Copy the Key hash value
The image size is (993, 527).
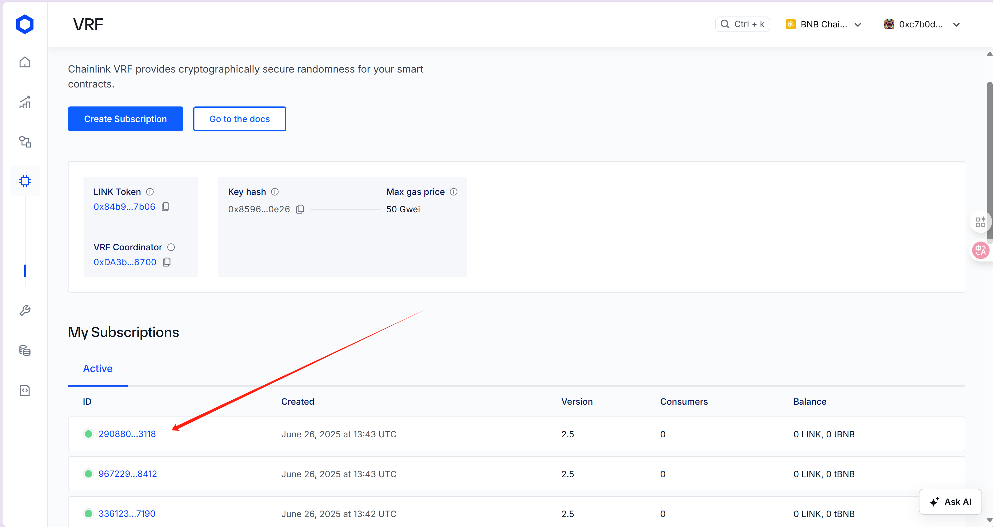point(300,209)
